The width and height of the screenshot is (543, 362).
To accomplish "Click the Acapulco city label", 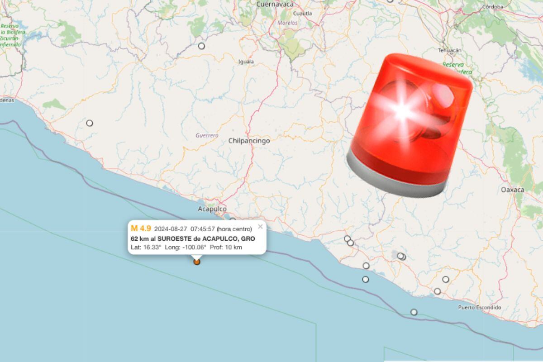I will click(212, 209).
